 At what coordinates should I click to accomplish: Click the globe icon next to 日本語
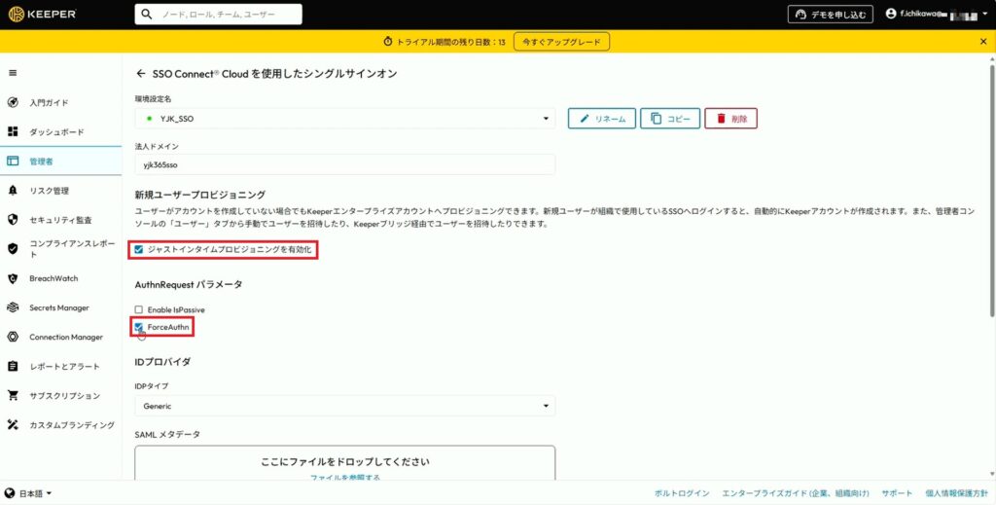[10, 493]
